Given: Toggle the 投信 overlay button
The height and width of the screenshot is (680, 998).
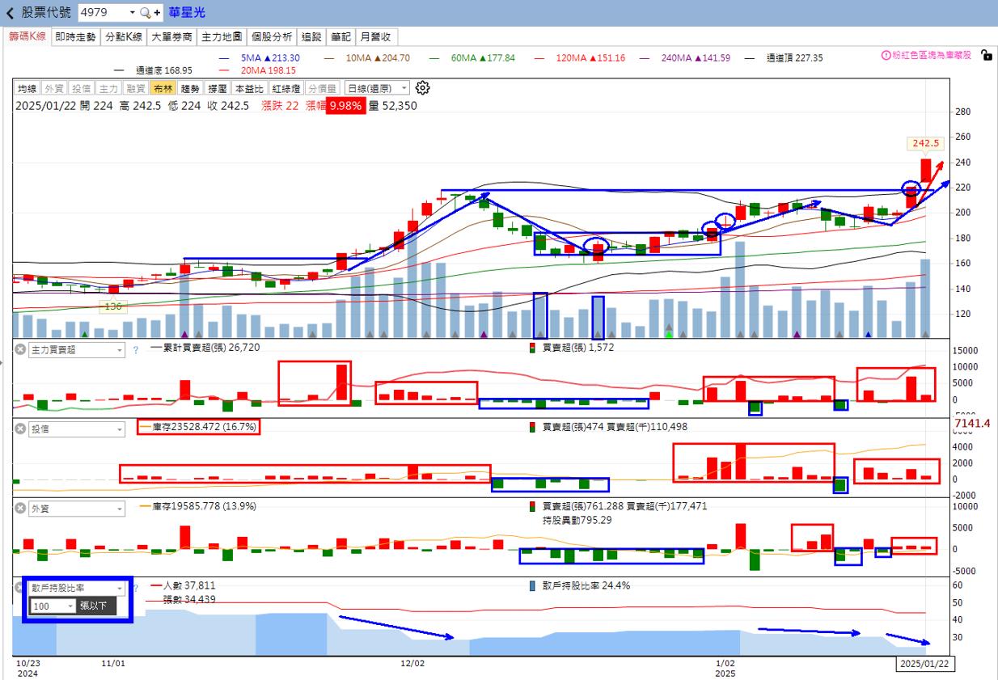Looking at the screenshot, I should click(81, 89).
